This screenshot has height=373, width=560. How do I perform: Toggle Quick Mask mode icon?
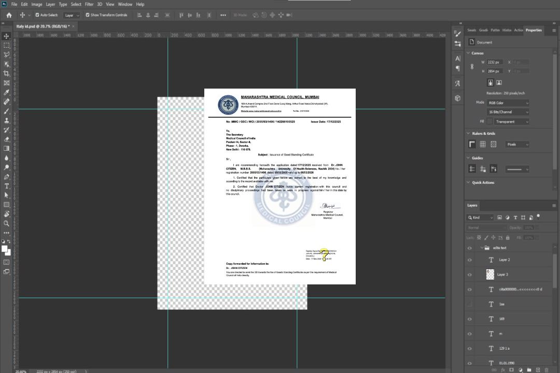pyautogui.click(x=6, y=262)
